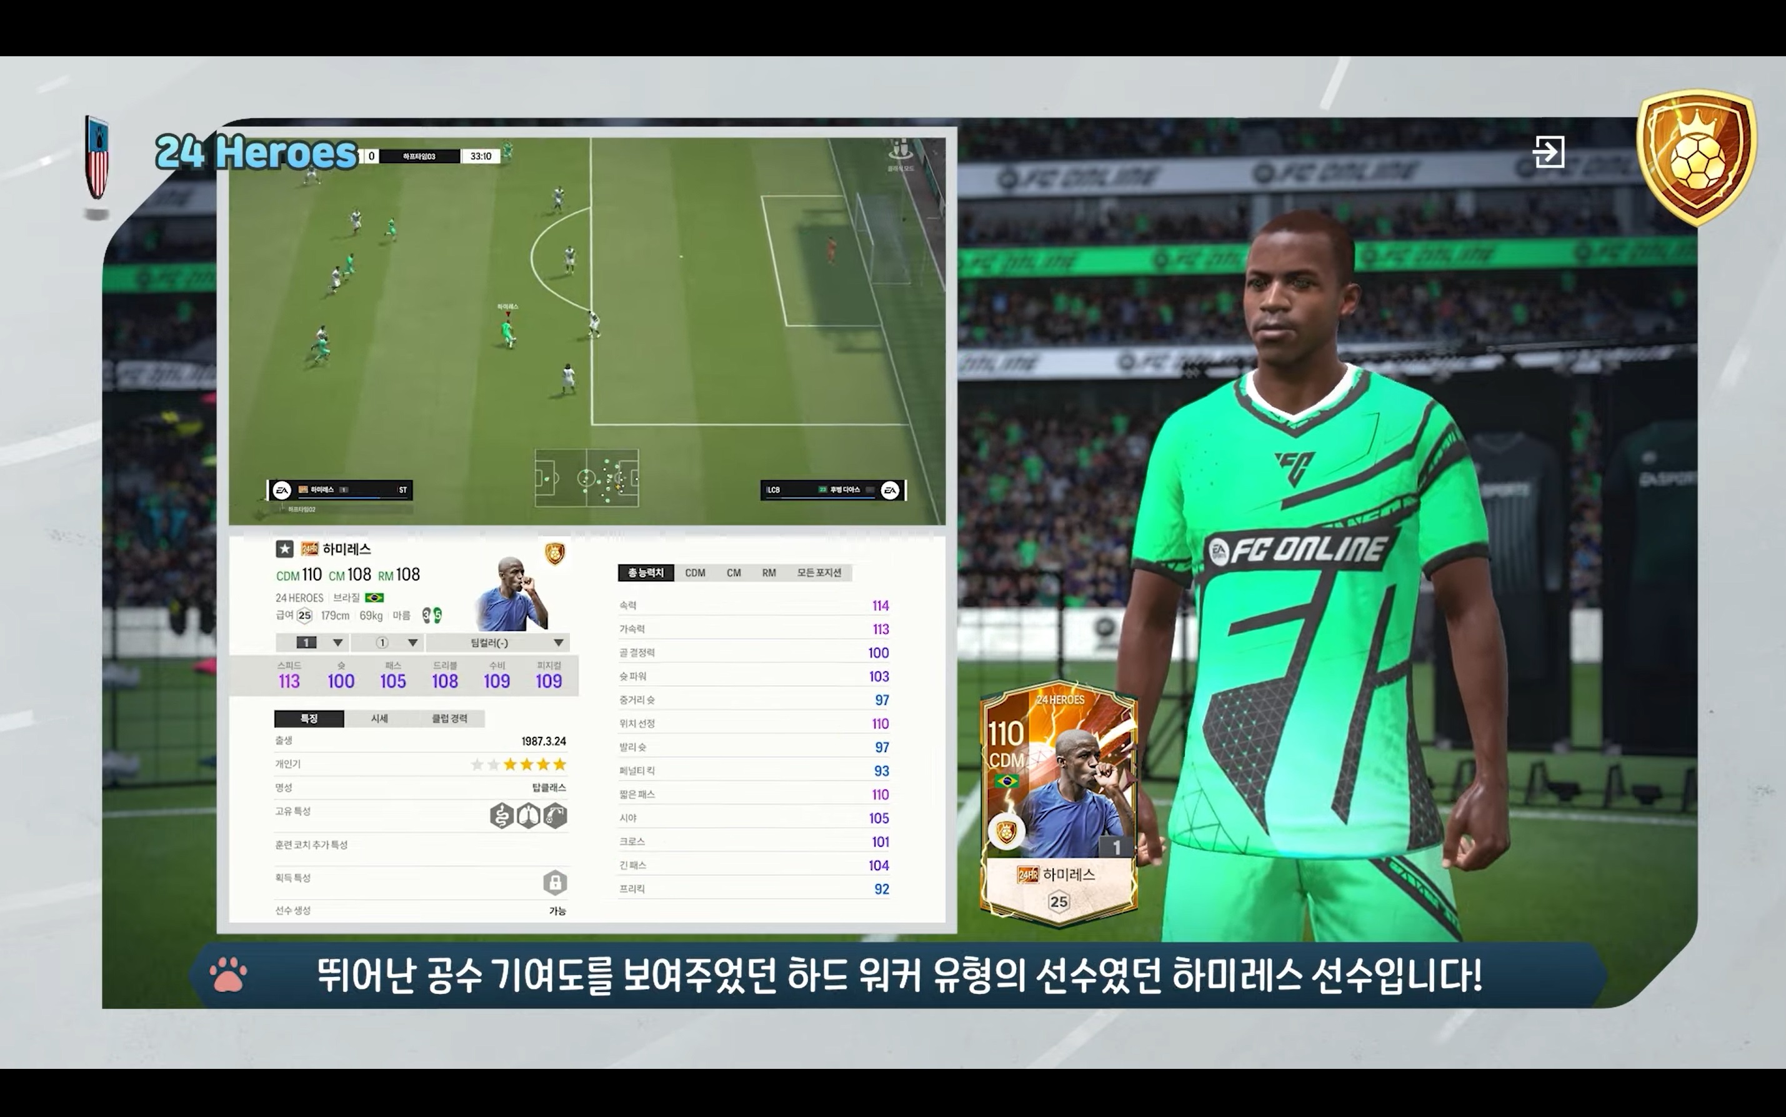Screen dimensions: 1786x1117
Task: Click the 24 HEROES 하미레스 player card
Action: 1059,804
